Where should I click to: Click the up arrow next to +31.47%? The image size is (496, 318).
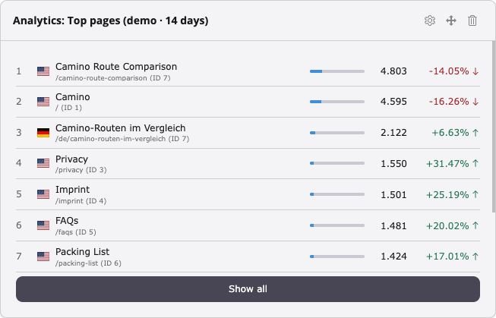click(475, 163)
